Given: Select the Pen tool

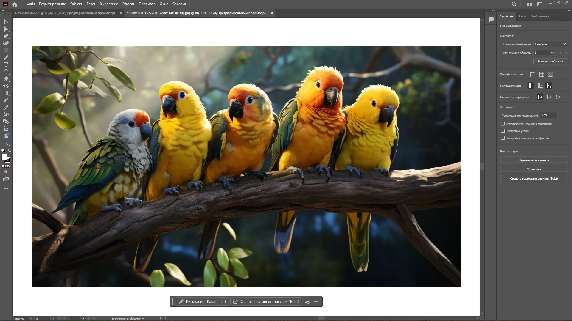Looking at the screenshot, I should click(x=6, y=36).
